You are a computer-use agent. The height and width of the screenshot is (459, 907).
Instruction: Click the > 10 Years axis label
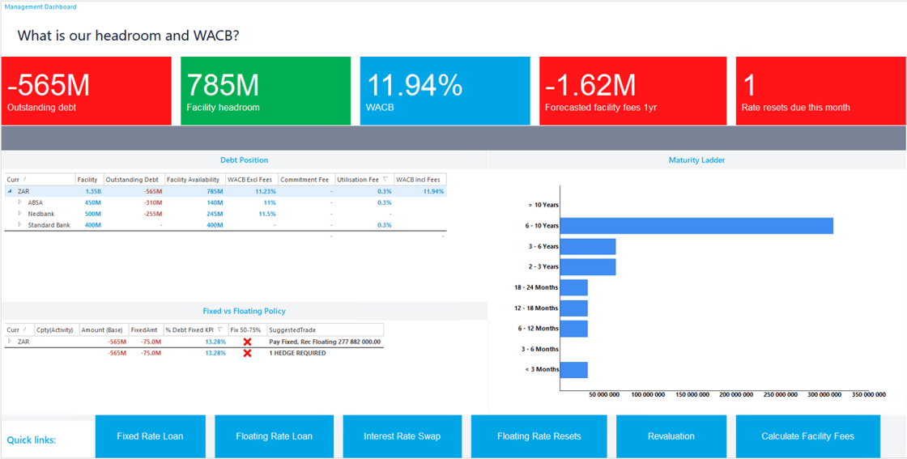[543, 206]
